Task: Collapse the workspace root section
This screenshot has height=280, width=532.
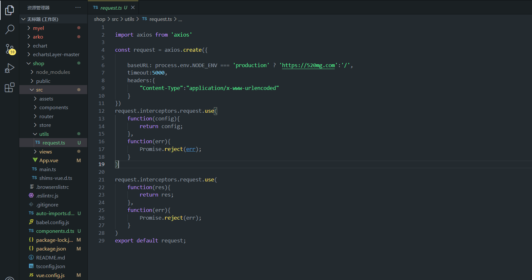Action: [x=53, y=19]
